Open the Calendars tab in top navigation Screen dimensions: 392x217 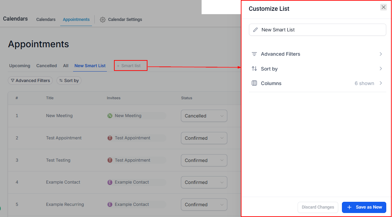[x=46, y=20]
